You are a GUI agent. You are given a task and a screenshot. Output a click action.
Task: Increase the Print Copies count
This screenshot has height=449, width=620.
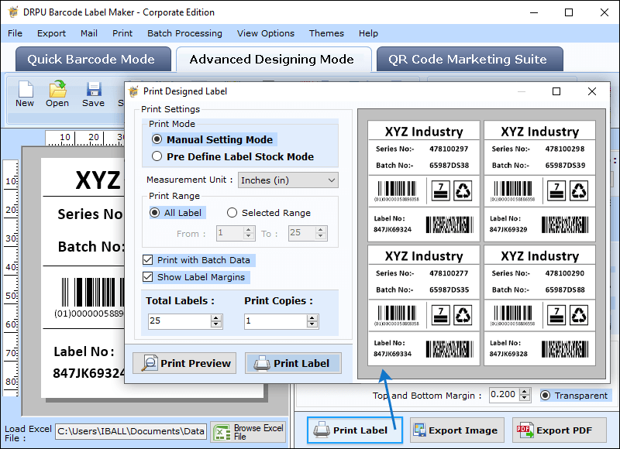(312, 318)
